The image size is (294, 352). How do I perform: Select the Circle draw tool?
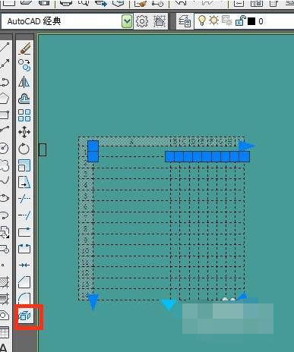tap(5, 148)
